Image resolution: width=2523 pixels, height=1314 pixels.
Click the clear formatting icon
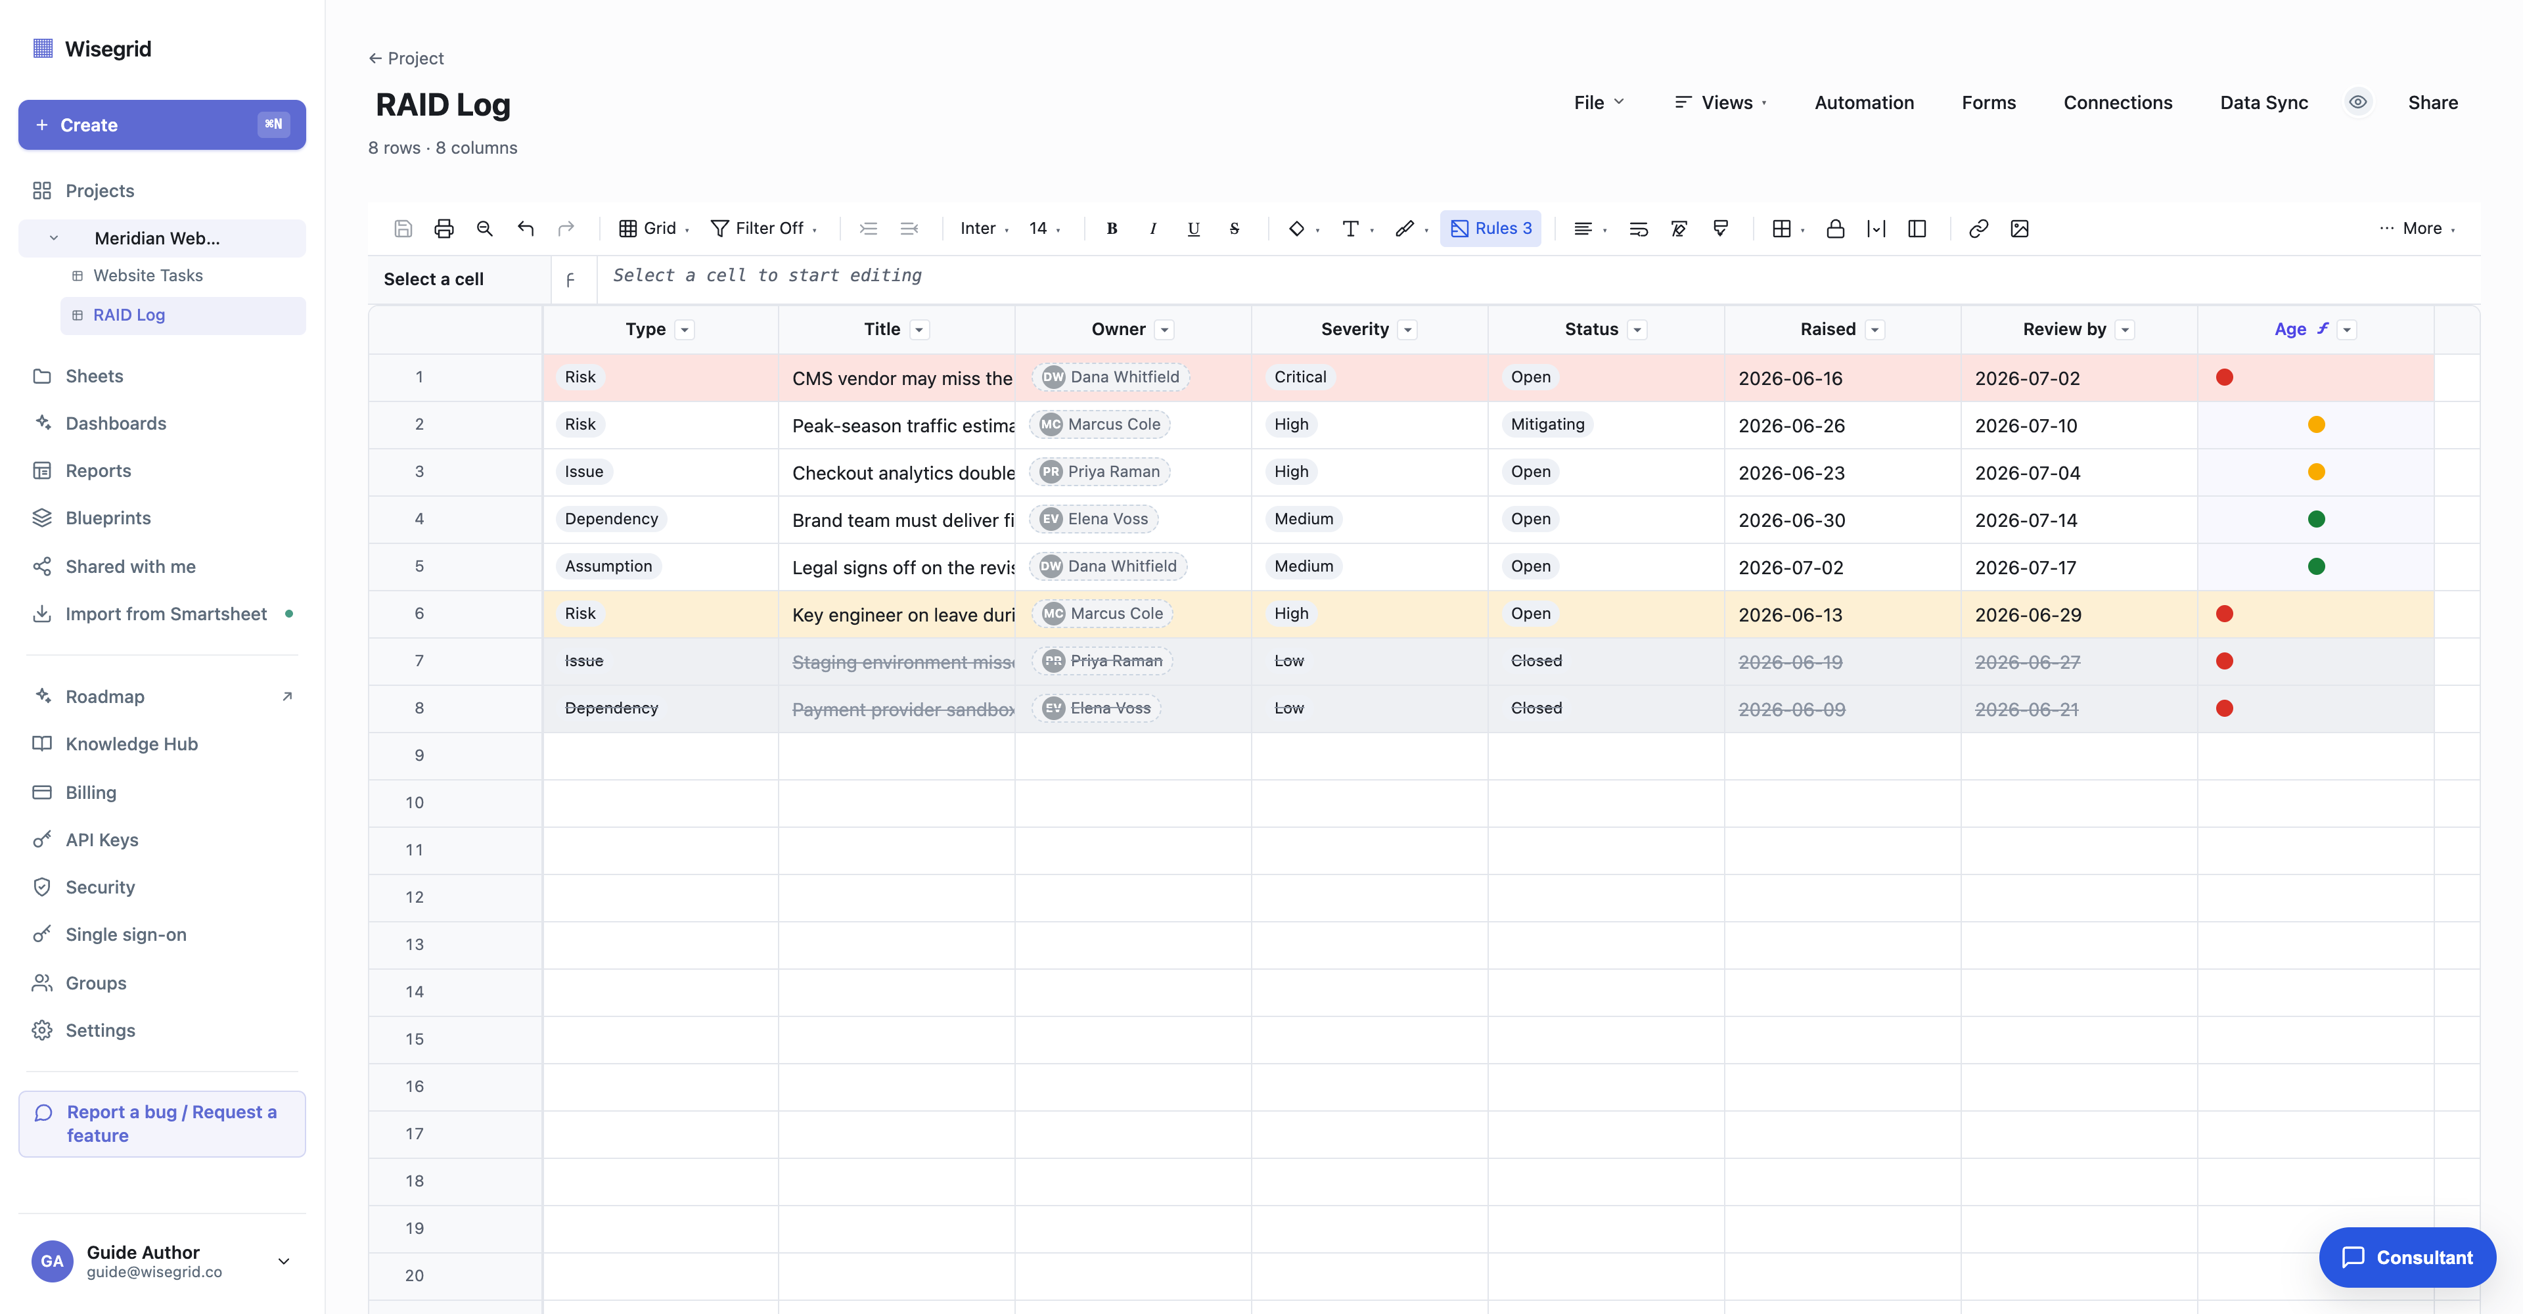[x=1679, y=228]
